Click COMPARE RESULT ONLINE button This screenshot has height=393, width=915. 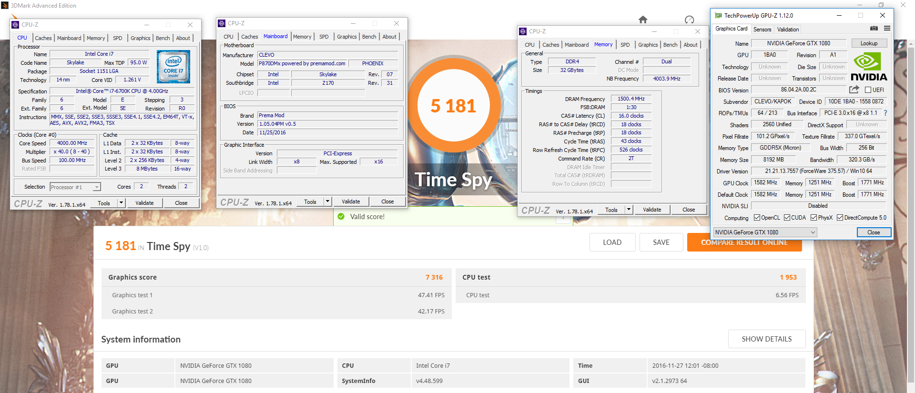tap(744, 242)
